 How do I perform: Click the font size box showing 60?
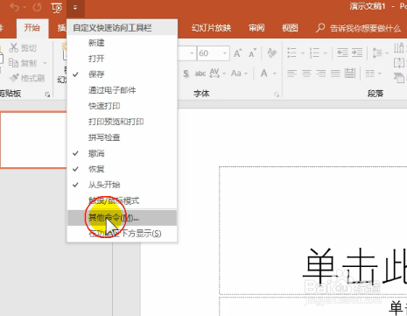[x=209, y=53]
